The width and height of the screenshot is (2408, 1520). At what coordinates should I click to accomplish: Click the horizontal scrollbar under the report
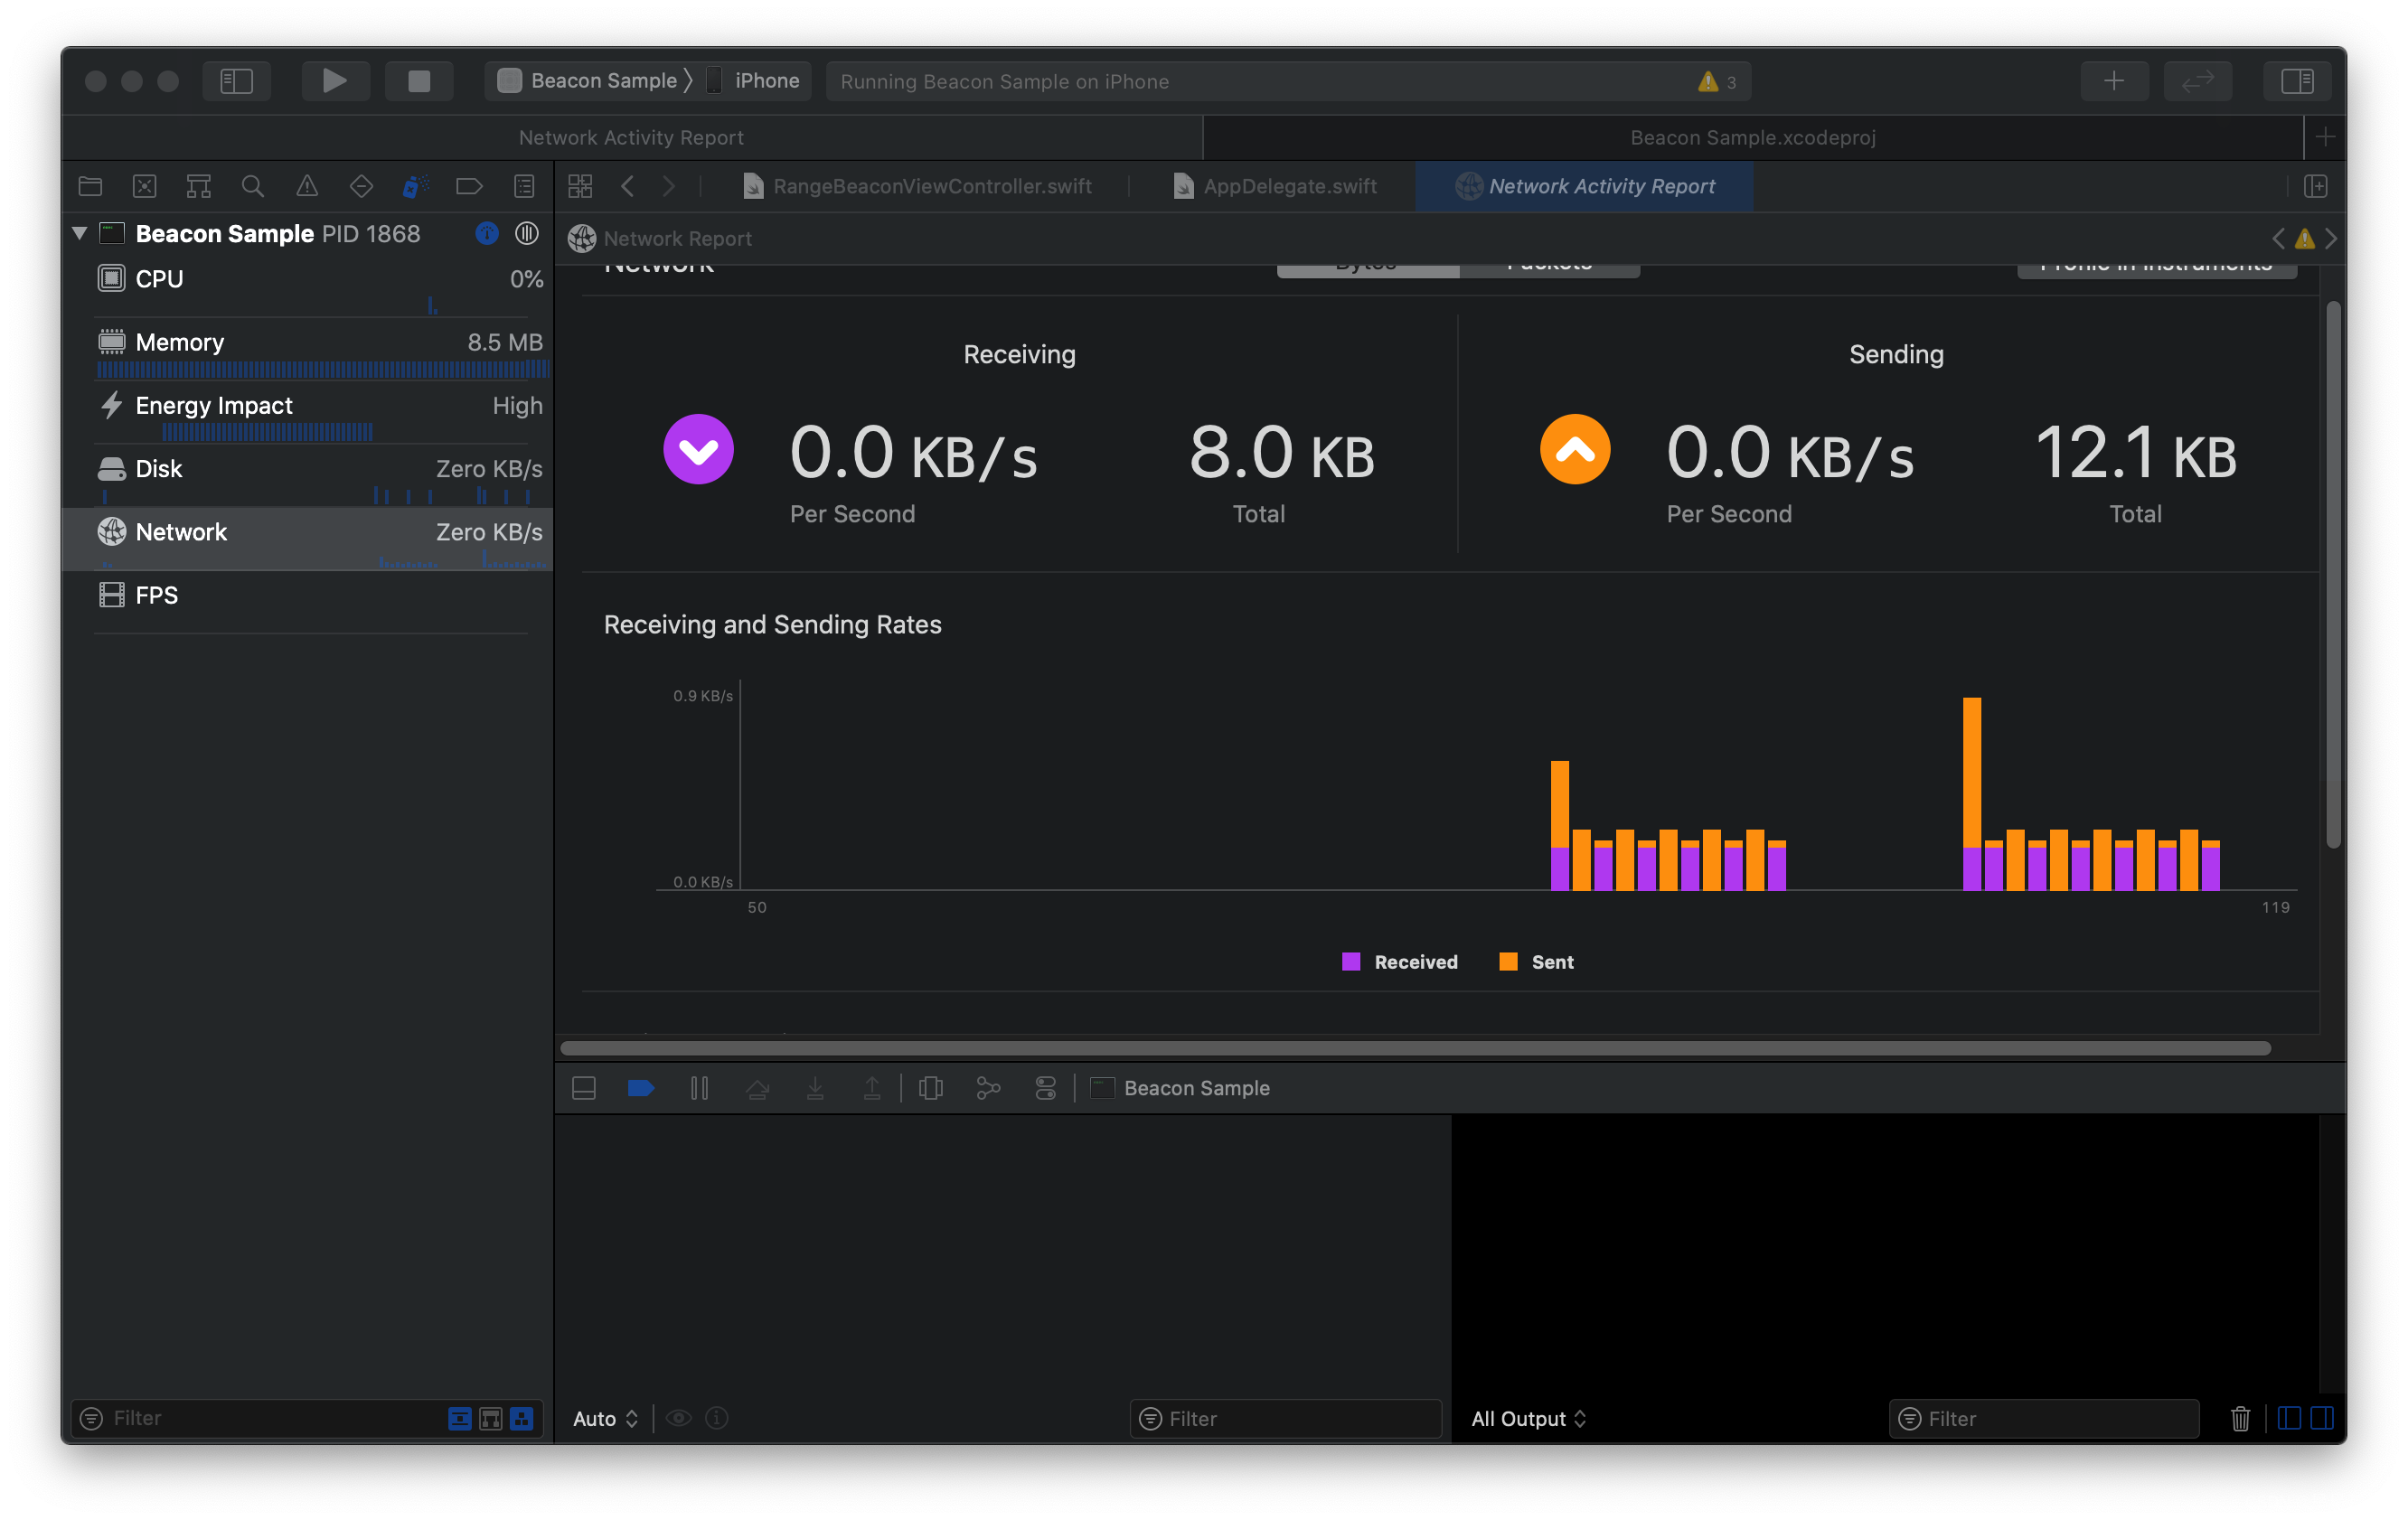tap(1414, 1048)
